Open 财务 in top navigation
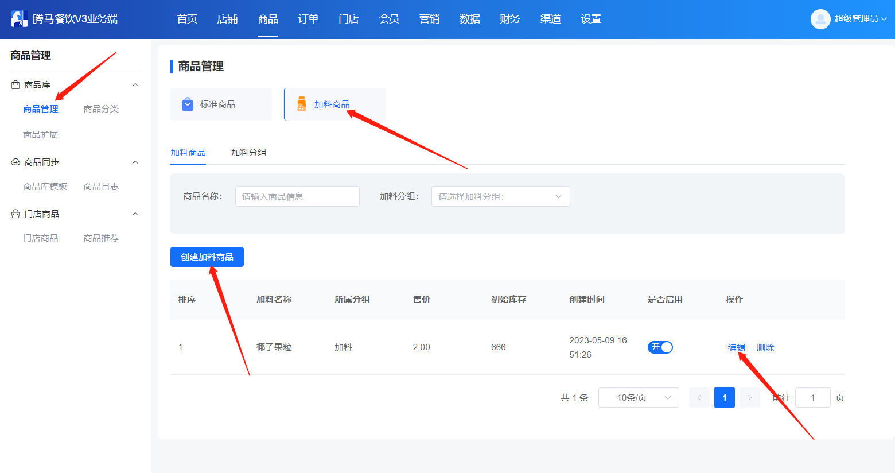 [510, 19]
